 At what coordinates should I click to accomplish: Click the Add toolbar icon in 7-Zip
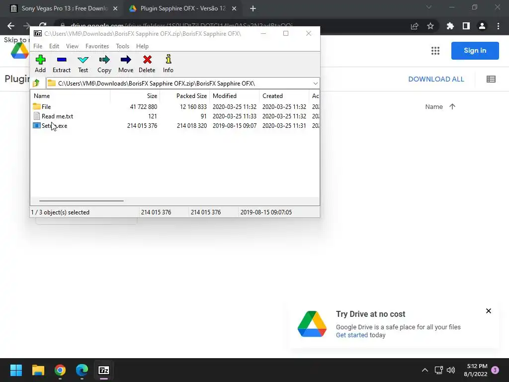(40, 64)
